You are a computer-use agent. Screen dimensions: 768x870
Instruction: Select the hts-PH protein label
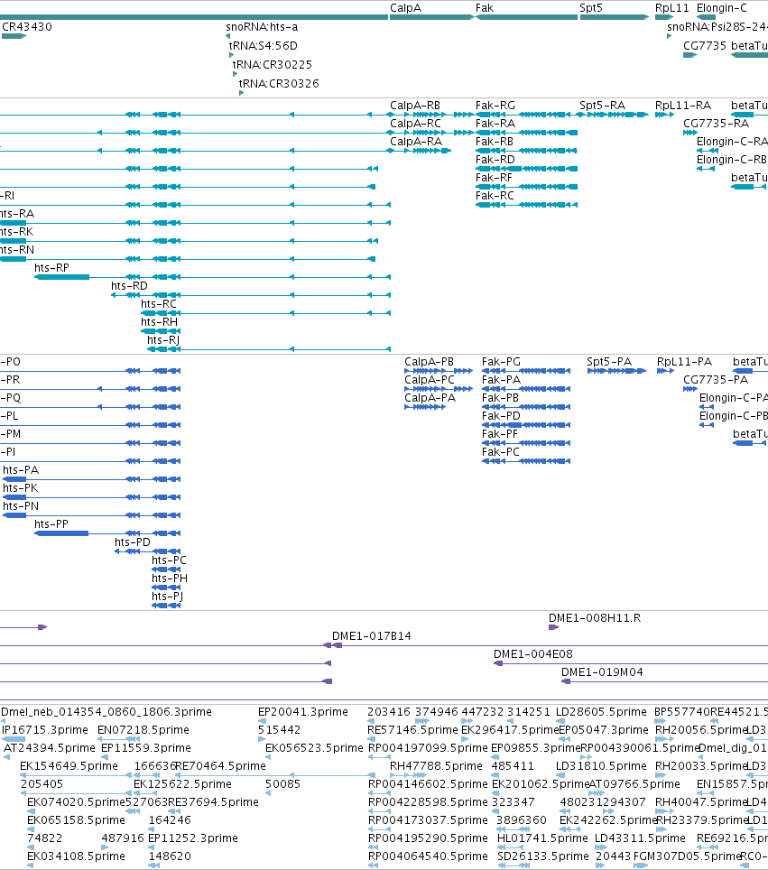pos(170,578)
